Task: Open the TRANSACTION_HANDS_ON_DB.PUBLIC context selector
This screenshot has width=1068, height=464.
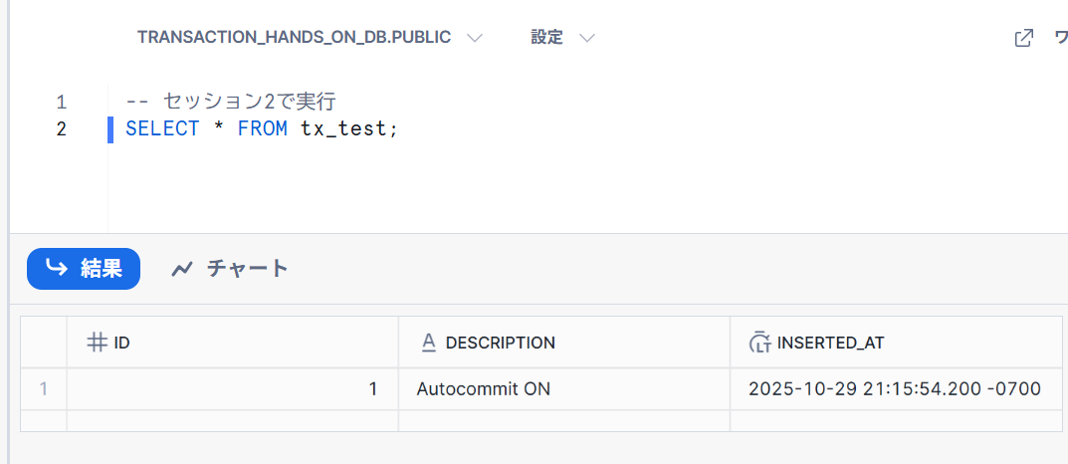Action: 294,38
